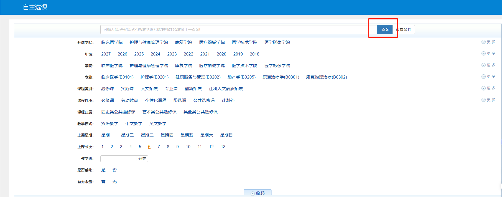Click the 教学班 text input box
Viewport: 502px width, 197px height.
(x=119, y=159)
